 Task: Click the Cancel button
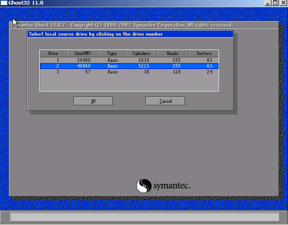165,101
